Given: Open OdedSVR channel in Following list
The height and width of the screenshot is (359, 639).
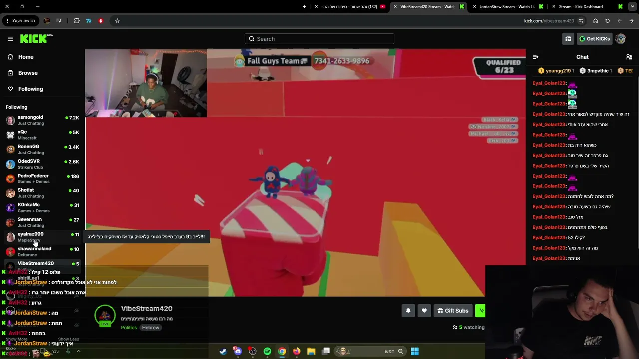Looking at the screenshot, I should click(x=42, y=164).
